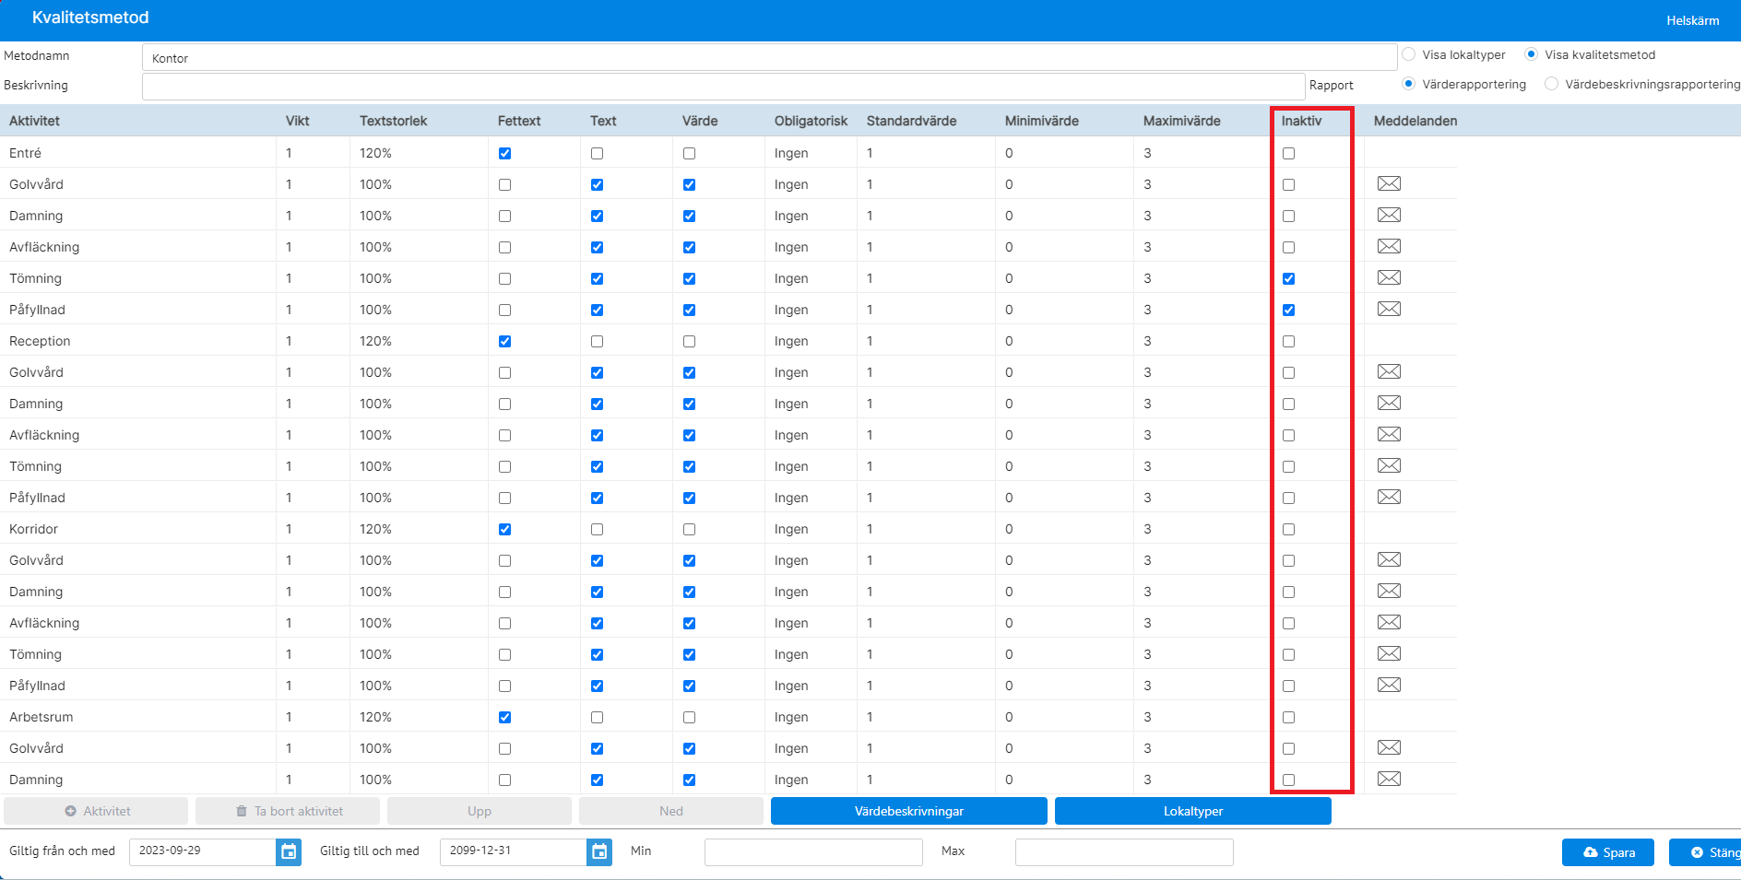Focus the Min value field
The width and height of the screenshot is (1741, 880).
click(x=813, y=852)
